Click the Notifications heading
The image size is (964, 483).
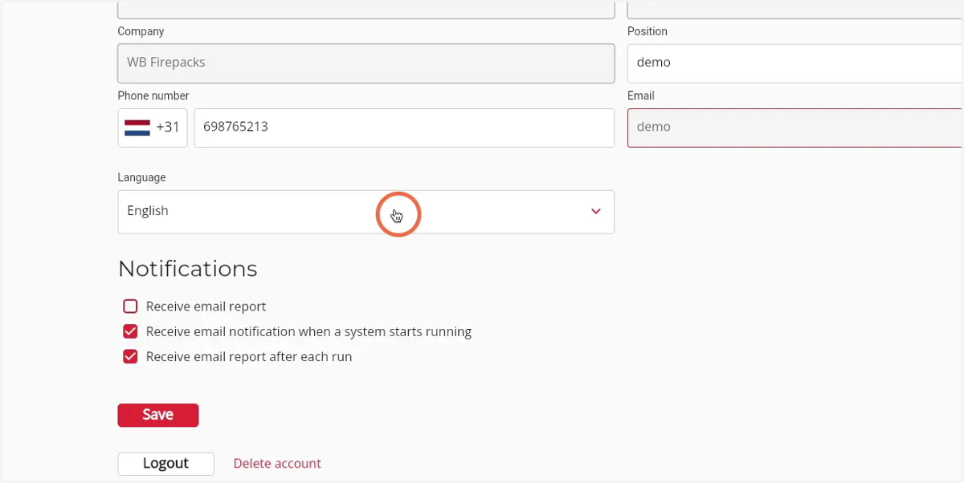[x=187, y=269]
